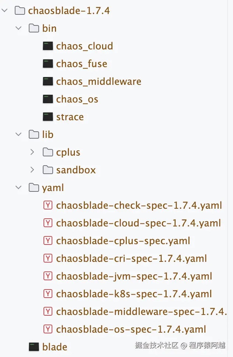The image size is (233, 357).
Task: Collapse the yaml folder chevron
Action: (18, 187)
